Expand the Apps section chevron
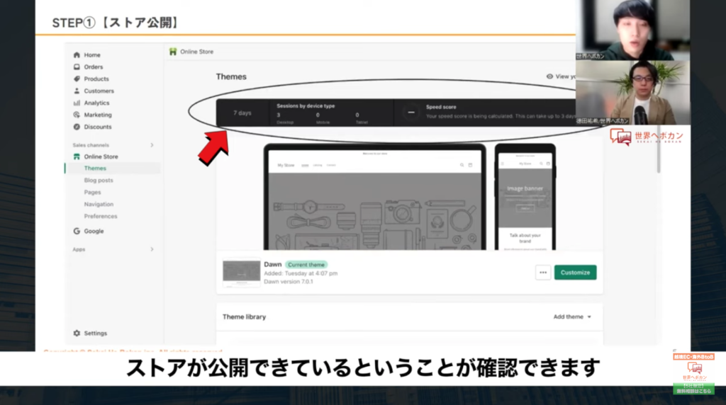Viewport: 726px width, 405px height. (152, 249)
